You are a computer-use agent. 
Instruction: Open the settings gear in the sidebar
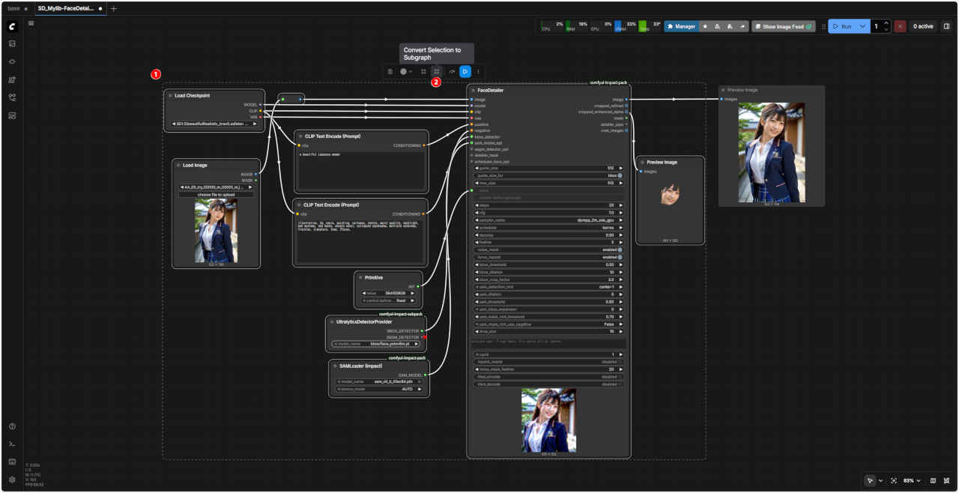[12, 480]
